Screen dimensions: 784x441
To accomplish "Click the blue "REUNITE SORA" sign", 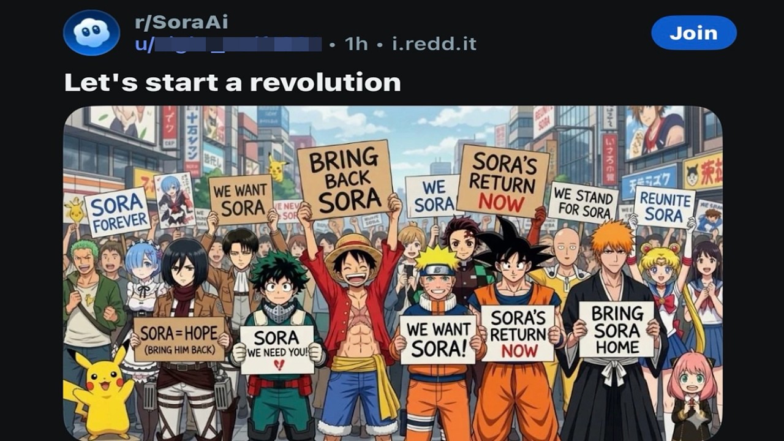I will 664,207.
